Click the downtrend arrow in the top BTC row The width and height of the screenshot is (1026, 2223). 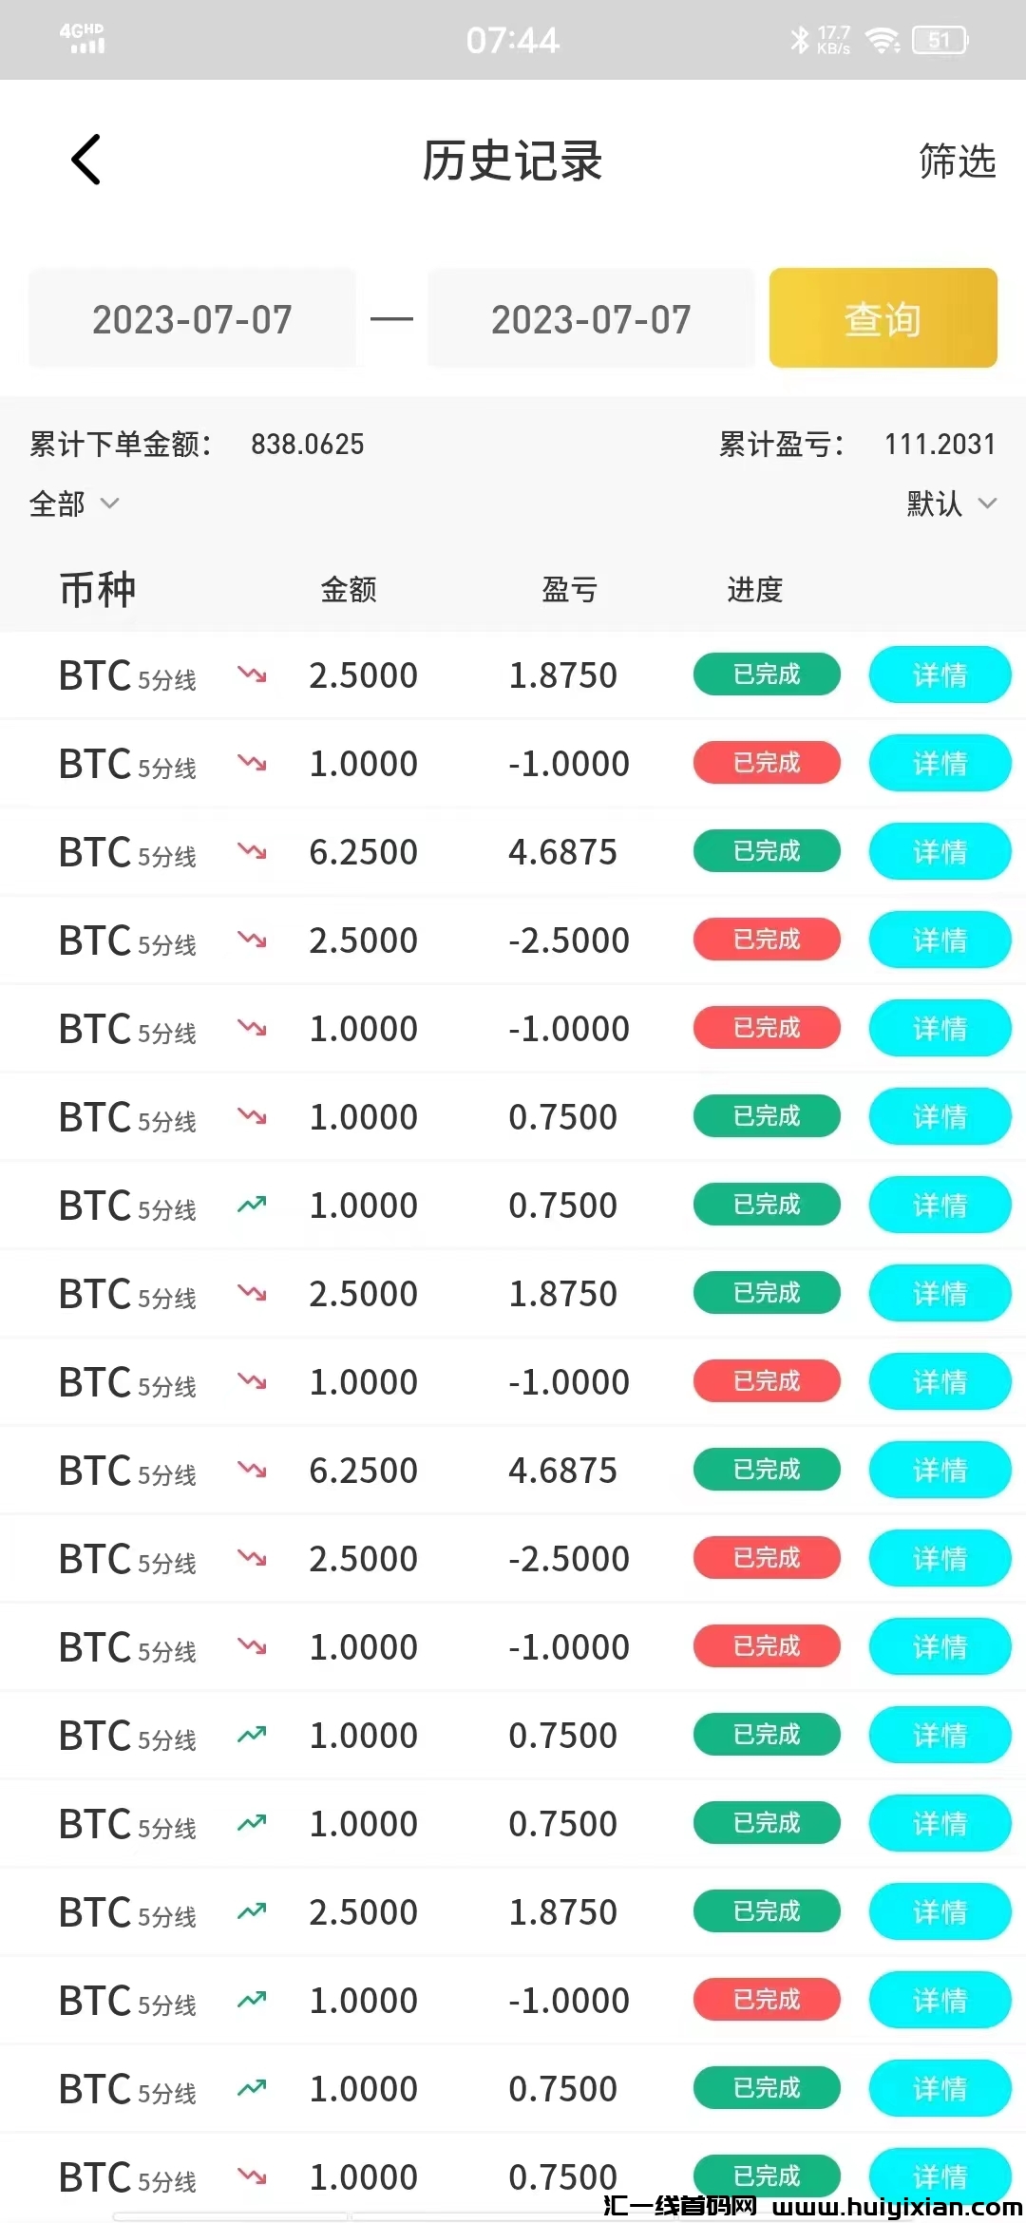coord(252,675)
